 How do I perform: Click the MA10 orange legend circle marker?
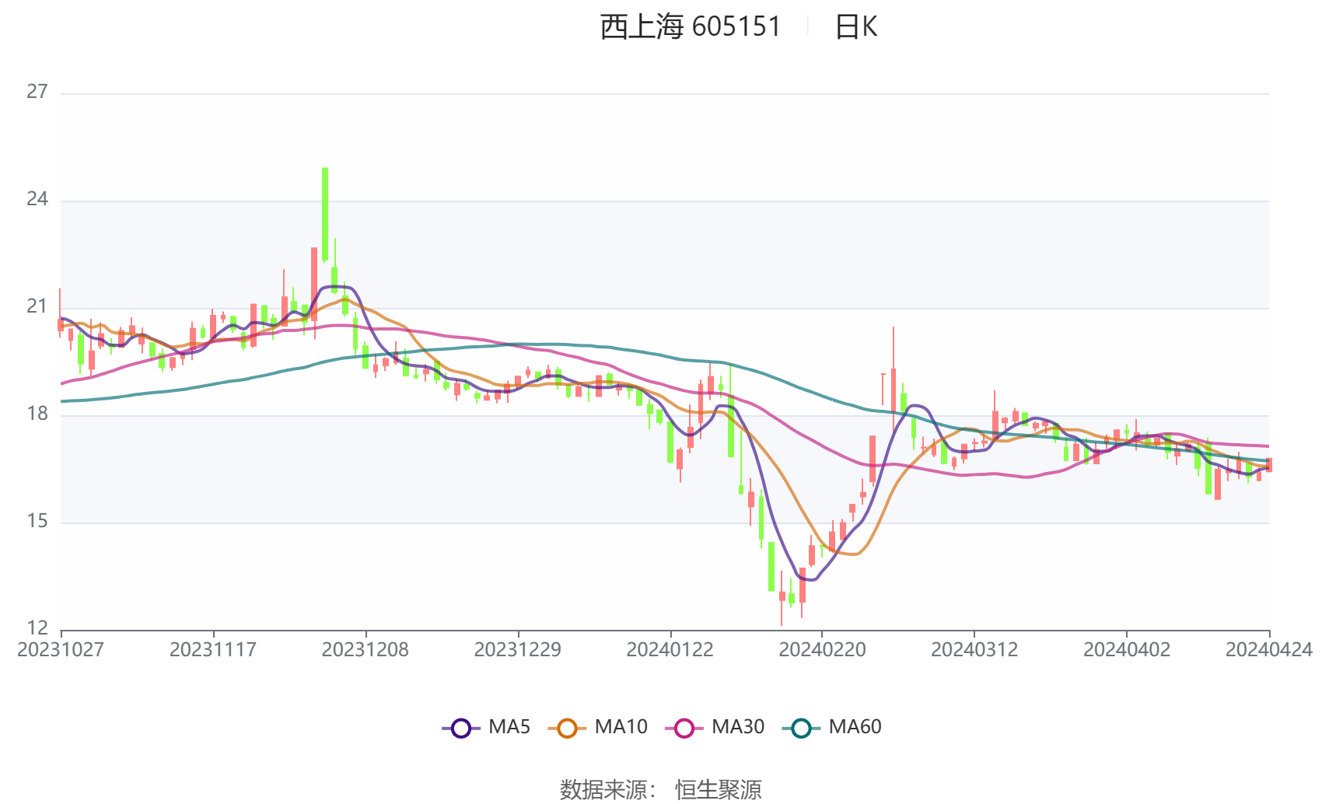click(x=567, y=728)
